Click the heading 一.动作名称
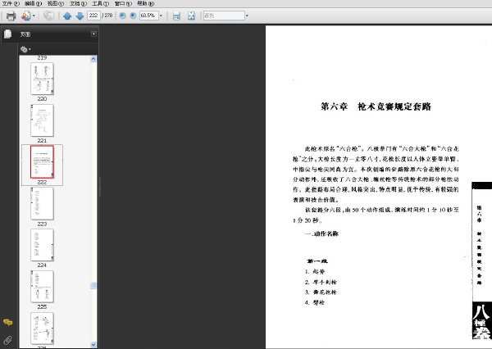492x349 pixels. 321,233
